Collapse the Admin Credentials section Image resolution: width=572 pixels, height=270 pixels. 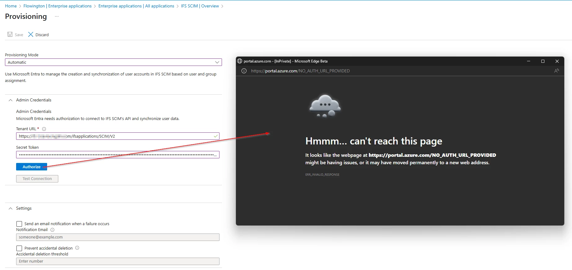11,100
